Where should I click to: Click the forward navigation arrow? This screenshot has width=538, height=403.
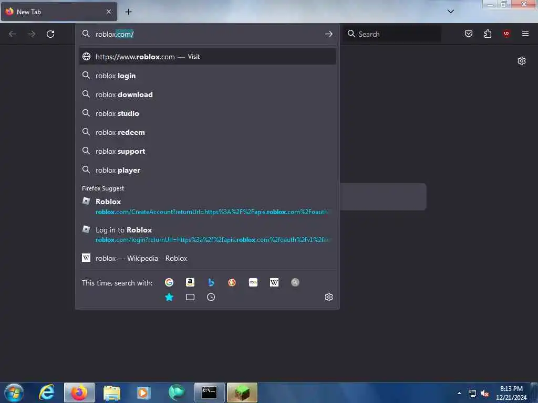tap(32, 34)
